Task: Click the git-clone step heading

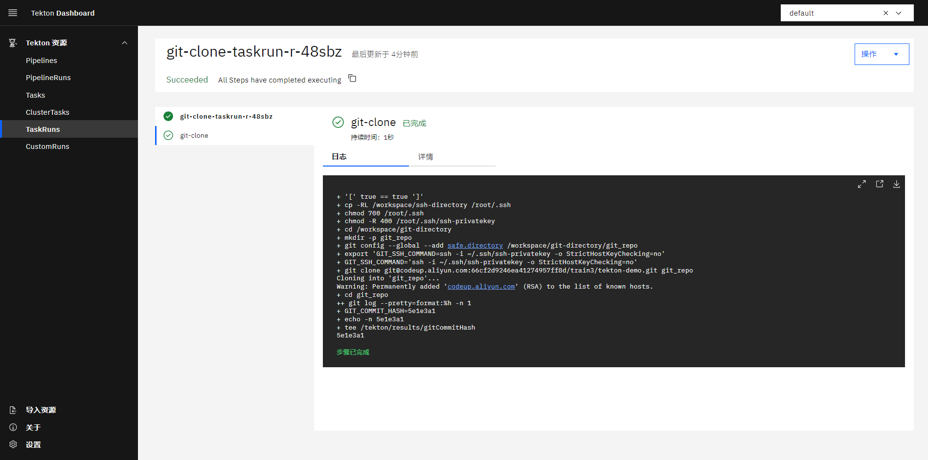Action: tap(373, 122)
